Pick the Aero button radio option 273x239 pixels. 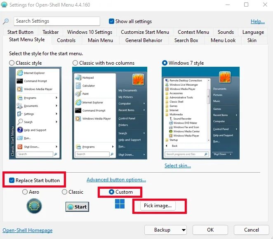pyautogui.click(x=25, y=192)
